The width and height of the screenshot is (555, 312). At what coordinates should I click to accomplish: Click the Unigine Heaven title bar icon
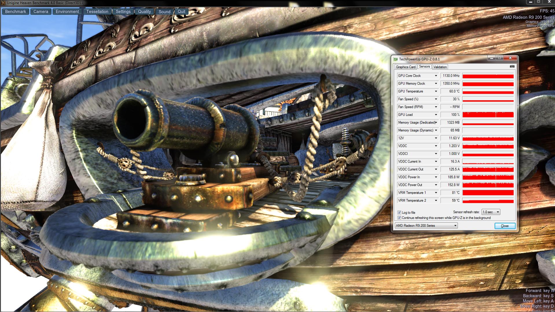click(x=3, y=3)
